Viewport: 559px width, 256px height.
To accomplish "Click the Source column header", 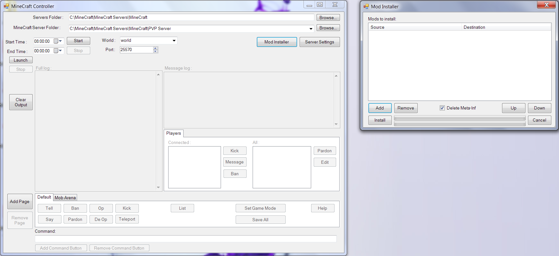I will coord(415,27).
